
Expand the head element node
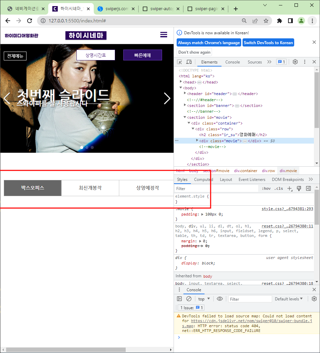pyautogui.click(x=181, y=82)
